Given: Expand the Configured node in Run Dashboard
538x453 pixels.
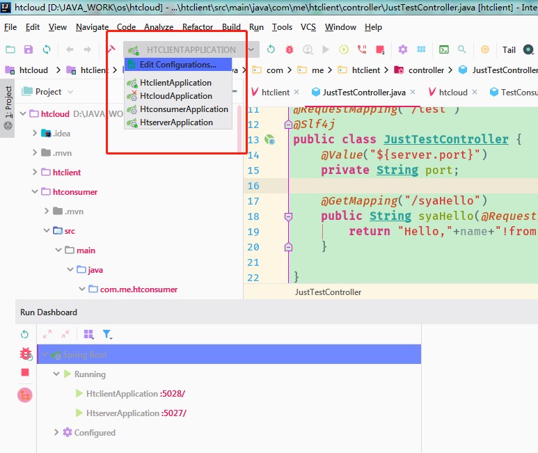Looking at the screenshot, I should [x=56, y=432].
